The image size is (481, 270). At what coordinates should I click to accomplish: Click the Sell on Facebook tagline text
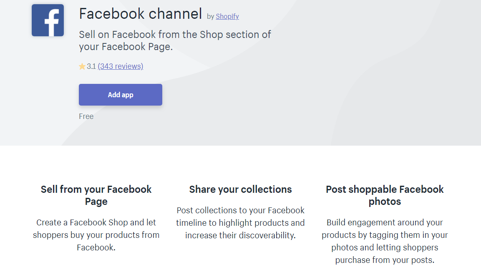[x=175, y=40]
